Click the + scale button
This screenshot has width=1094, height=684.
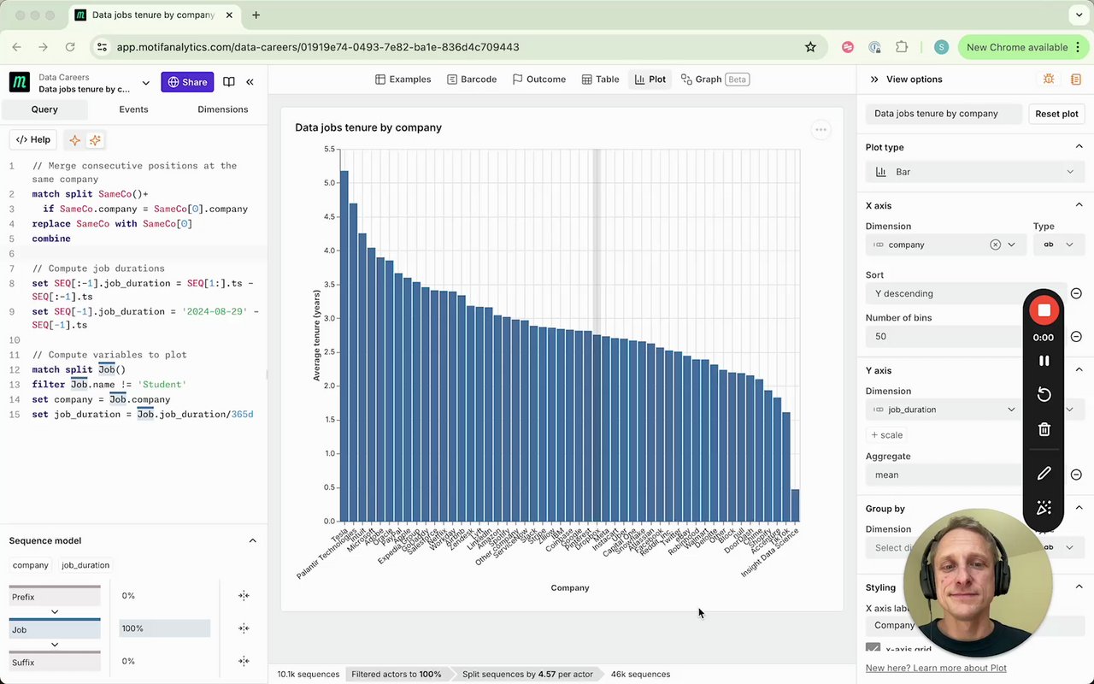point(886,435)
